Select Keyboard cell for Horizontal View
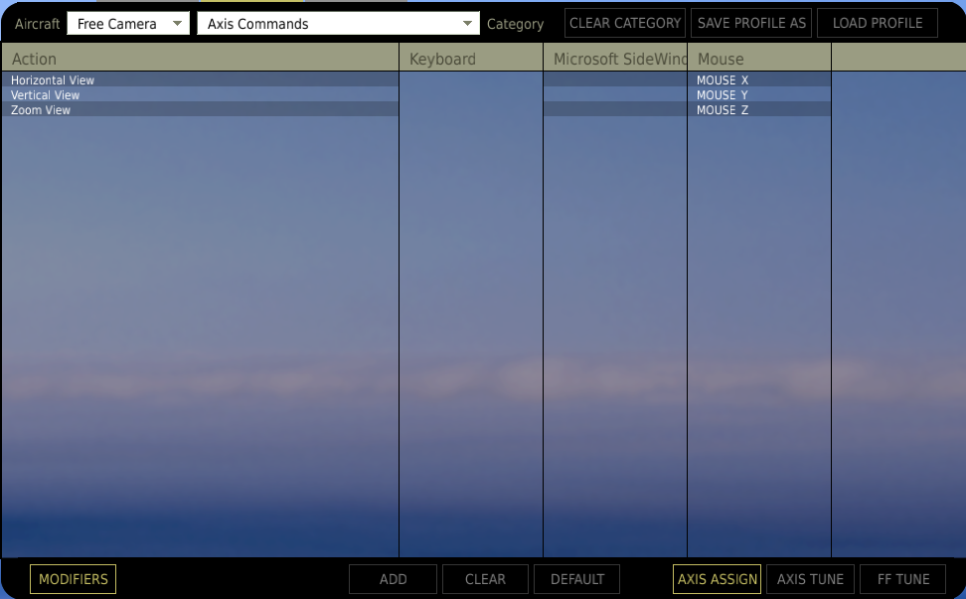 (471, 80)
